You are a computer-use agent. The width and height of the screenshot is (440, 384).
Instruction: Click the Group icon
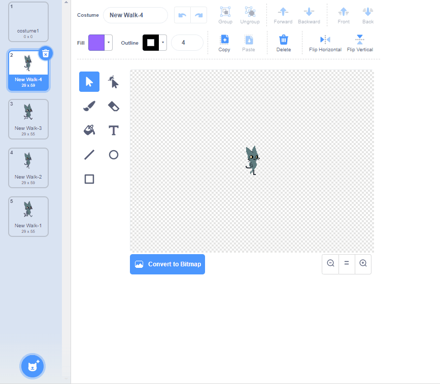click(225, 12)
